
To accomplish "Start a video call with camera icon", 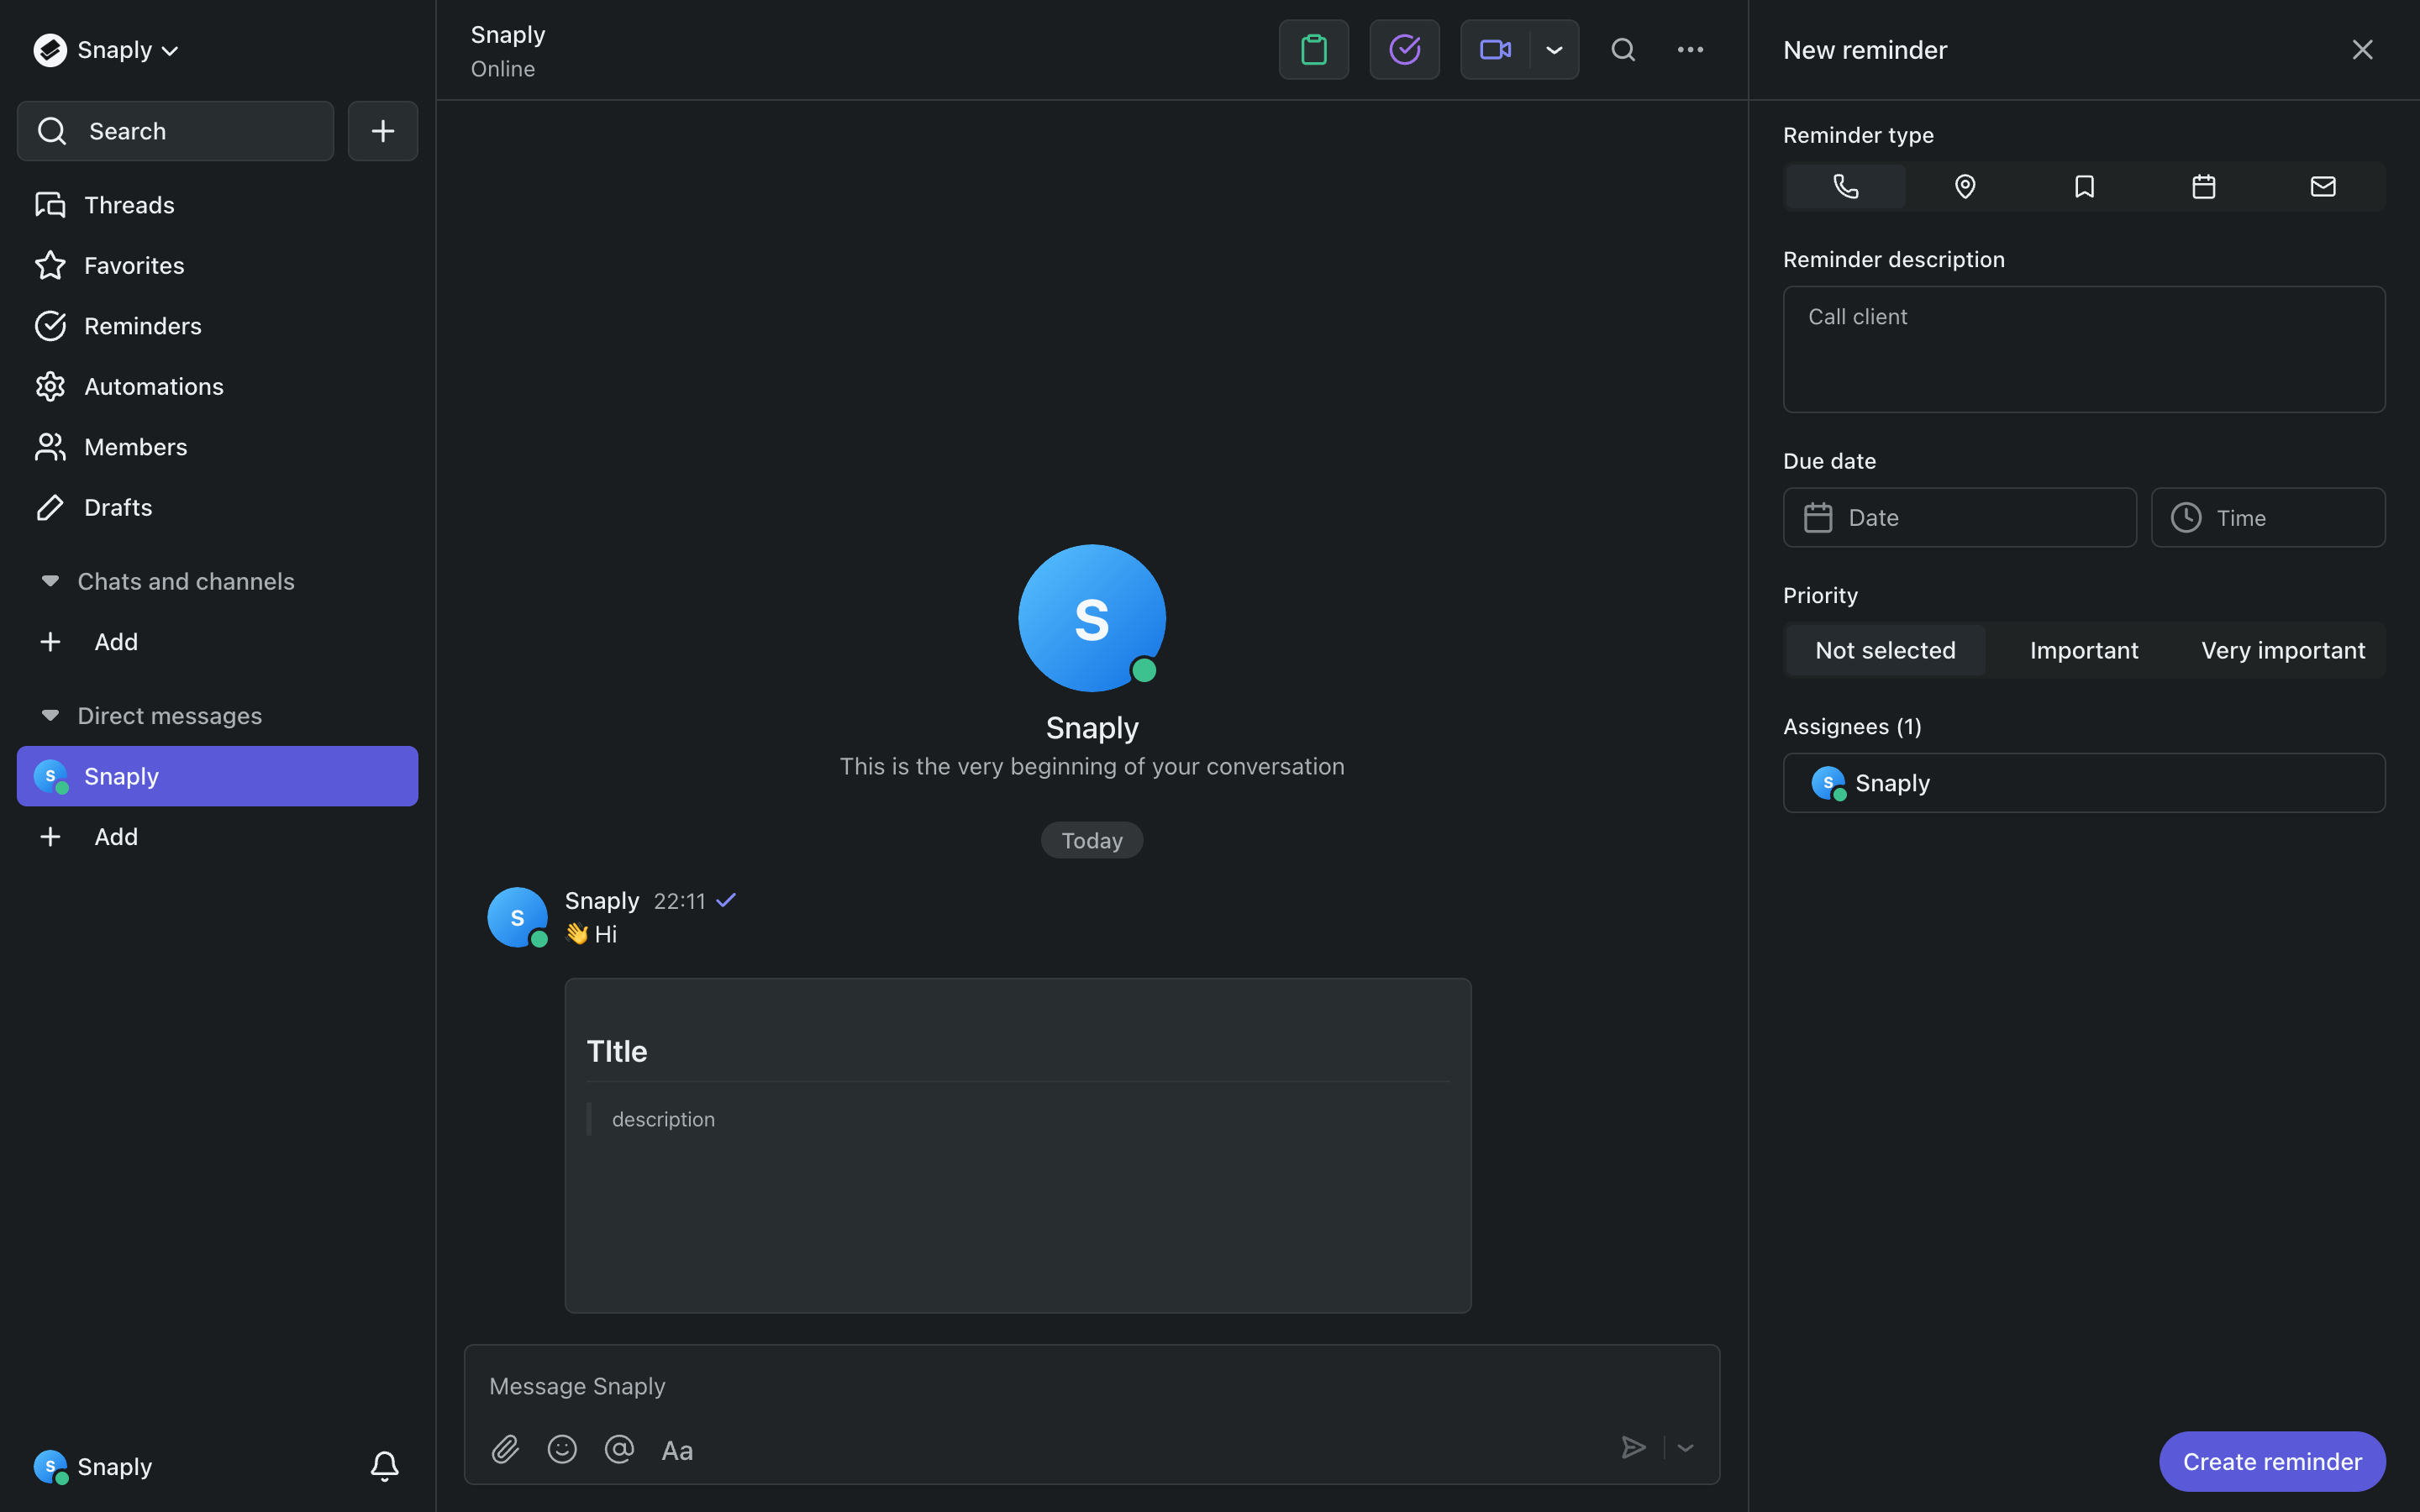I will (x=1495, y=49).
